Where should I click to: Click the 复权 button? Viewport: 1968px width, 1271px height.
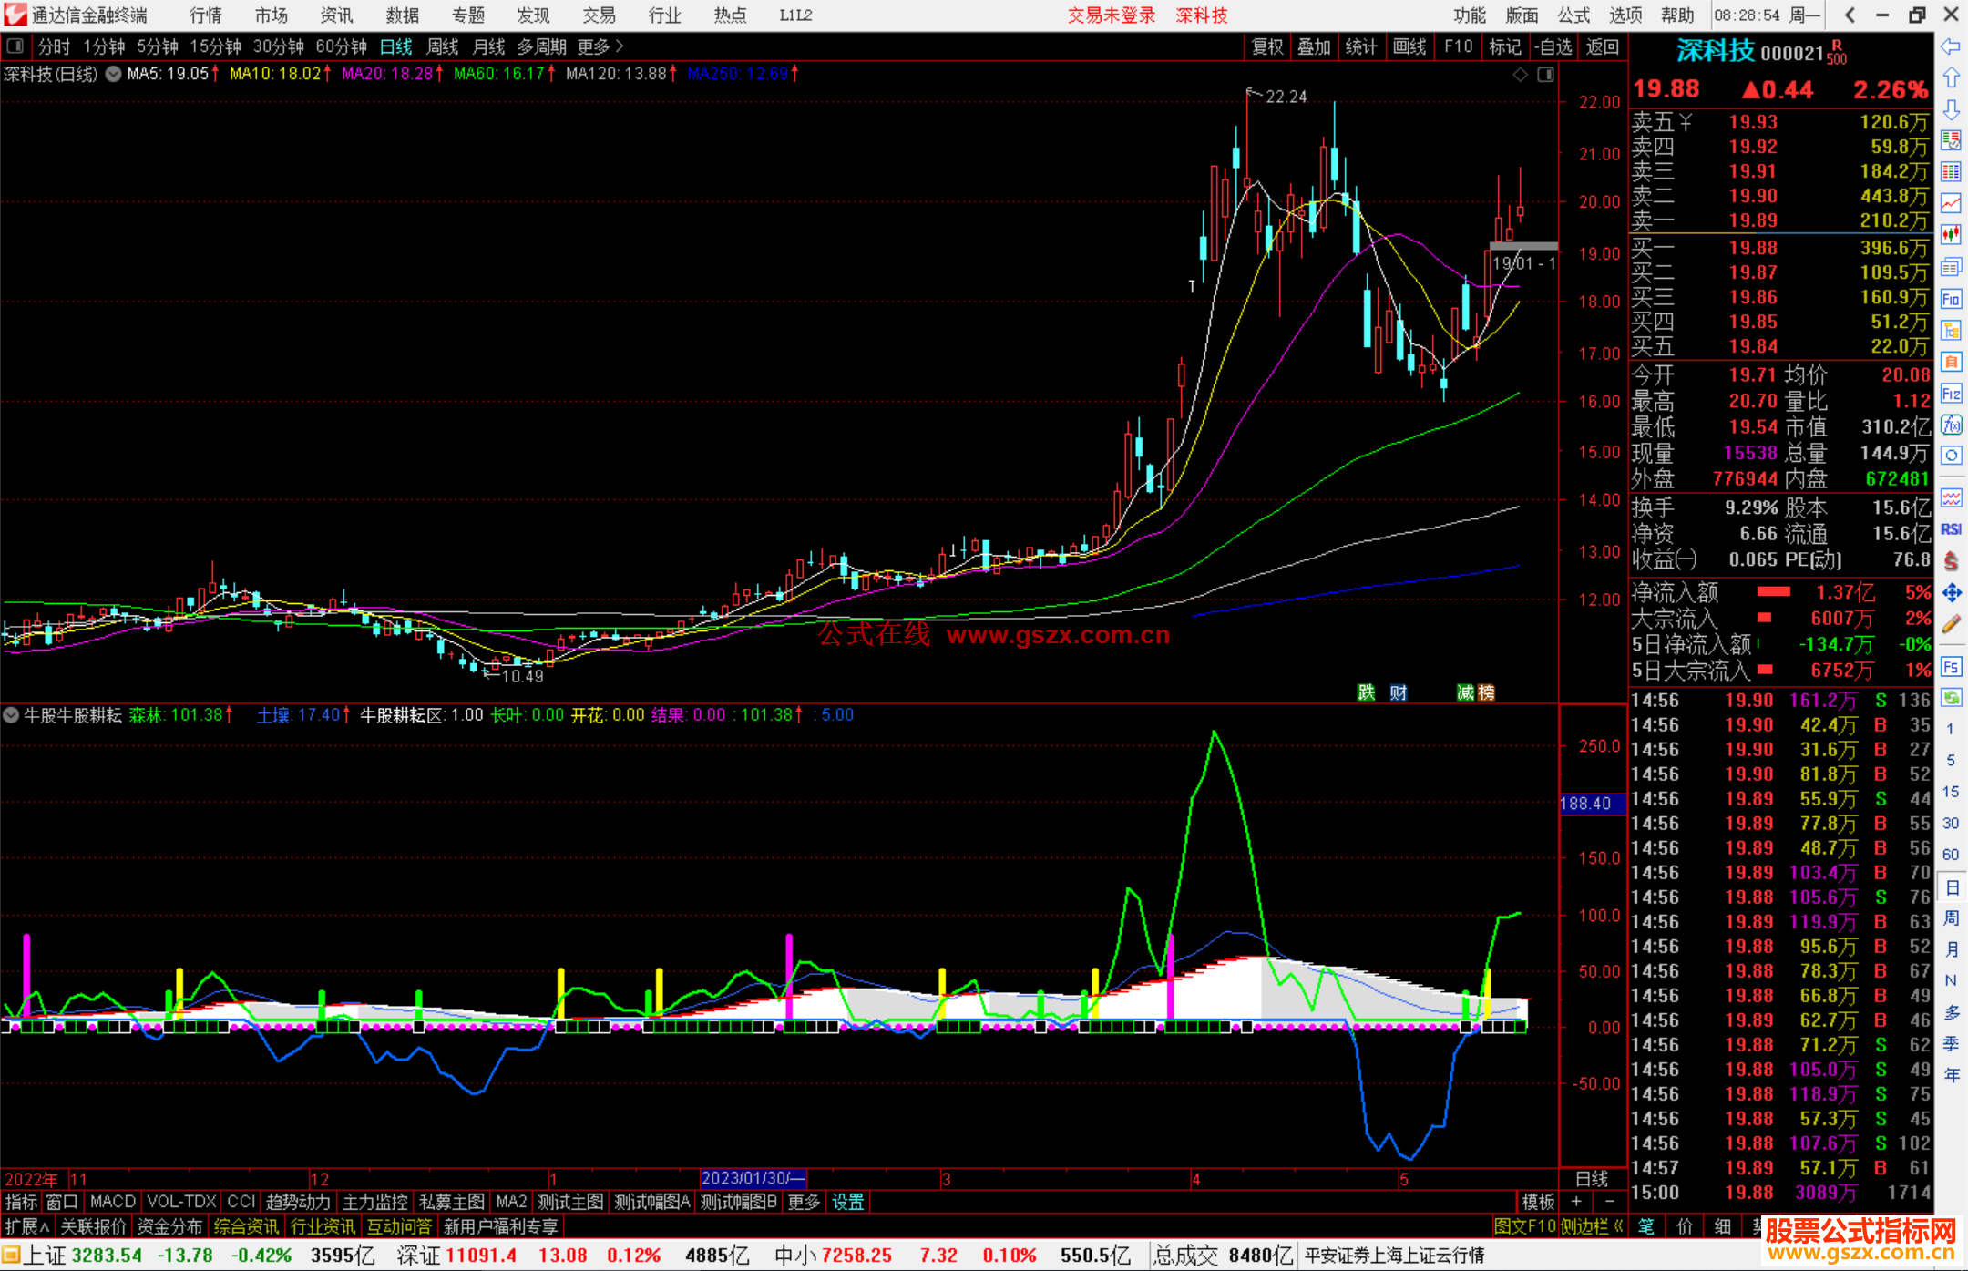point(1267,46)
